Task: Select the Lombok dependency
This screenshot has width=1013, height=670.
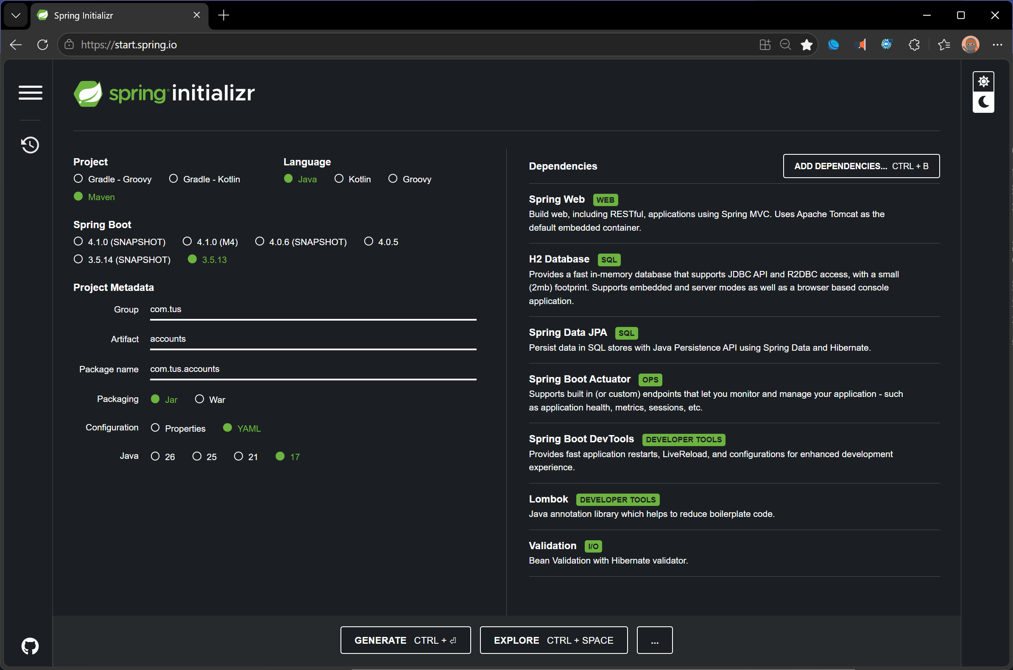Action: [x=734, y=506]
